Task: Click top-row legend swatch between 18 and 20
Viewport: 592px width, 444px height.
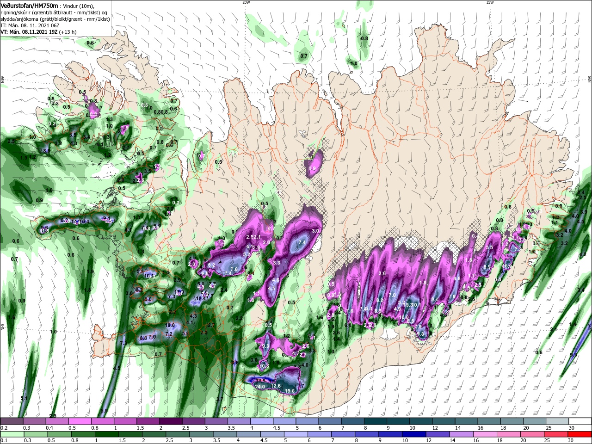Action: tap(512, 421)
